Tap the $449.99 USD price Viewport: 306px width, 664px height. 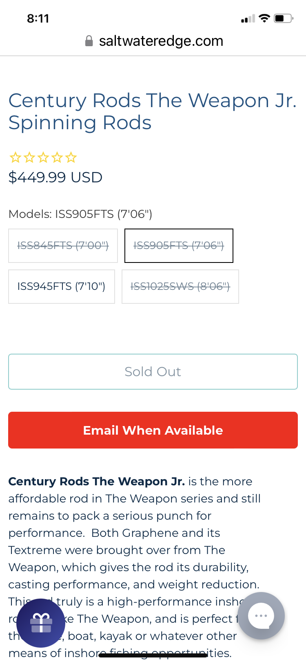pos(55,177)
